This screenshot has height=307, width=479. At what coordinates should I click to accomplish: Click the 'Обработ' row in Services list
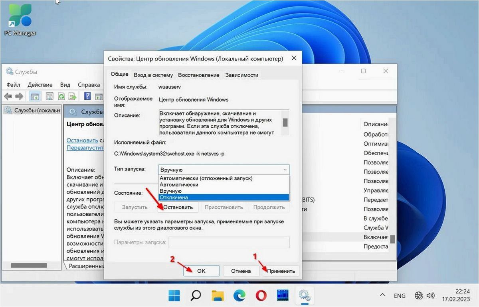pos(376,134)
